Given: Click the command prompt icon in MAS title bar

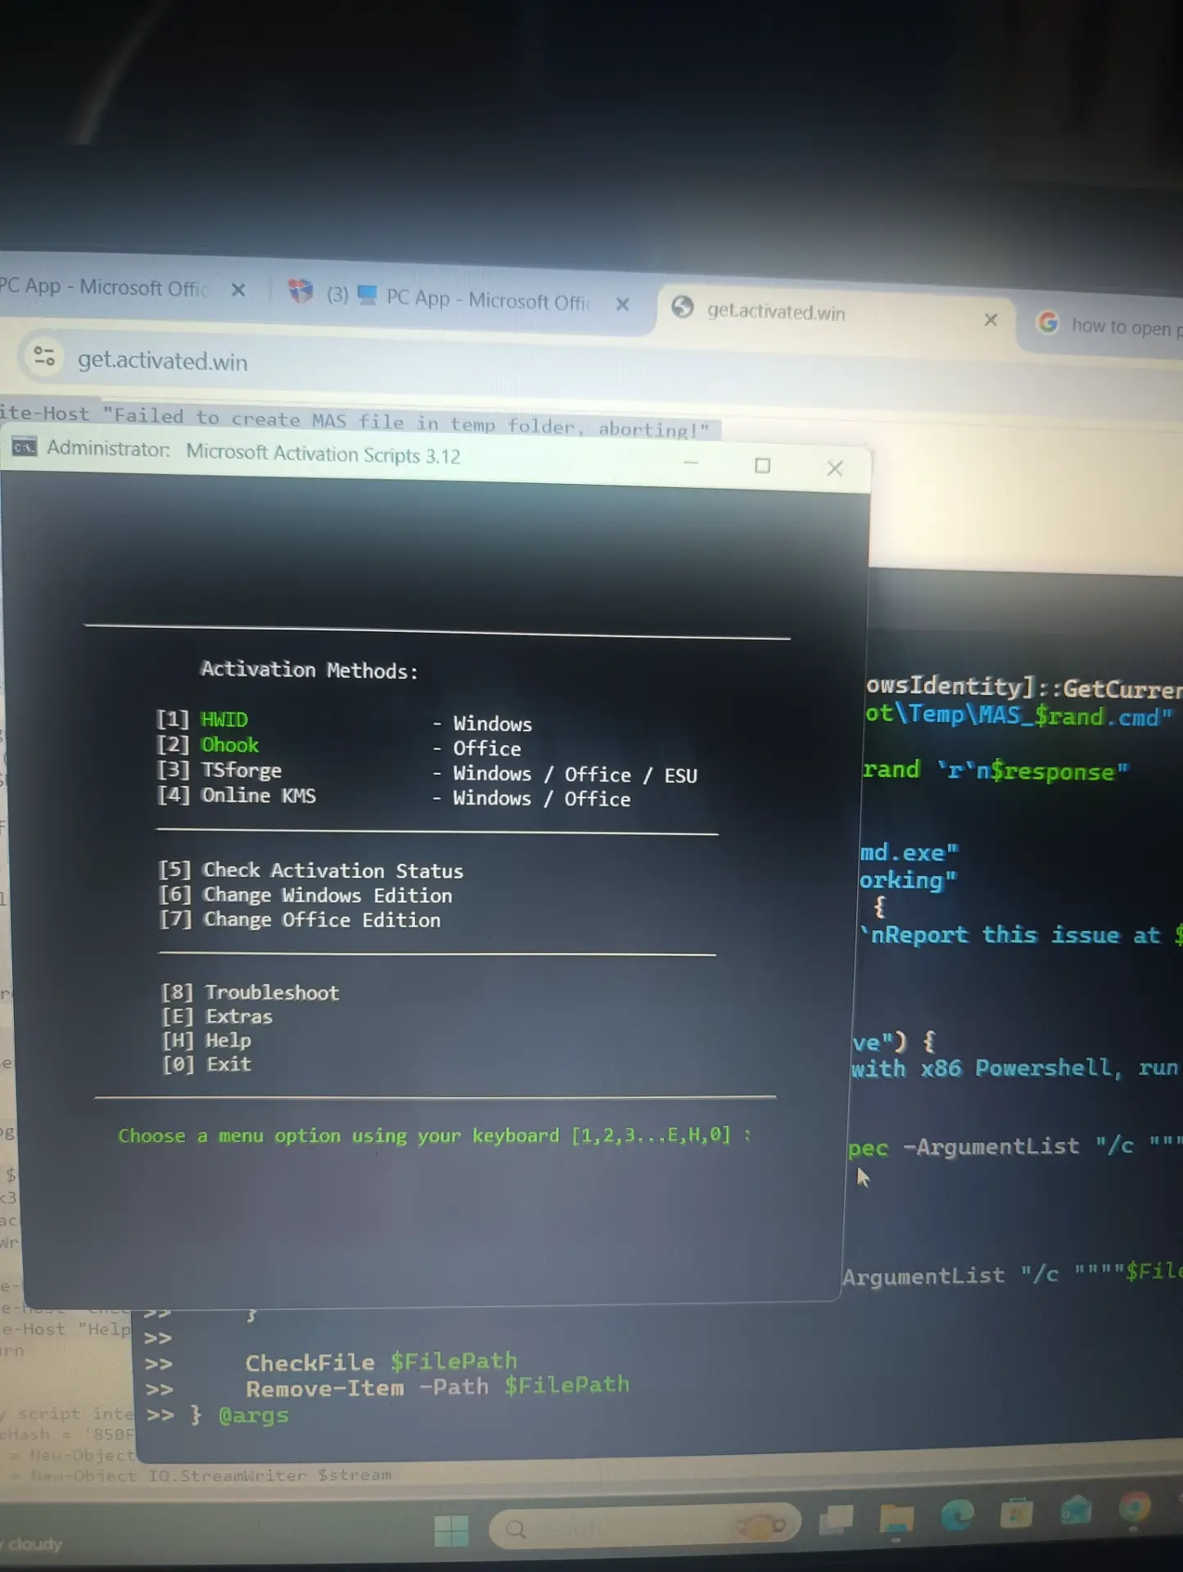Looking at the screenshot, I should (25, 447).
